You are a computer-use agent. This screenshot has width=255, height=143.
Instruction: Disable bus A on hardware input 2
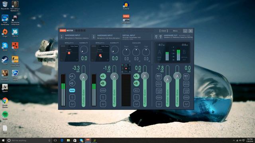pyautogui.click(x=103, y=76)
